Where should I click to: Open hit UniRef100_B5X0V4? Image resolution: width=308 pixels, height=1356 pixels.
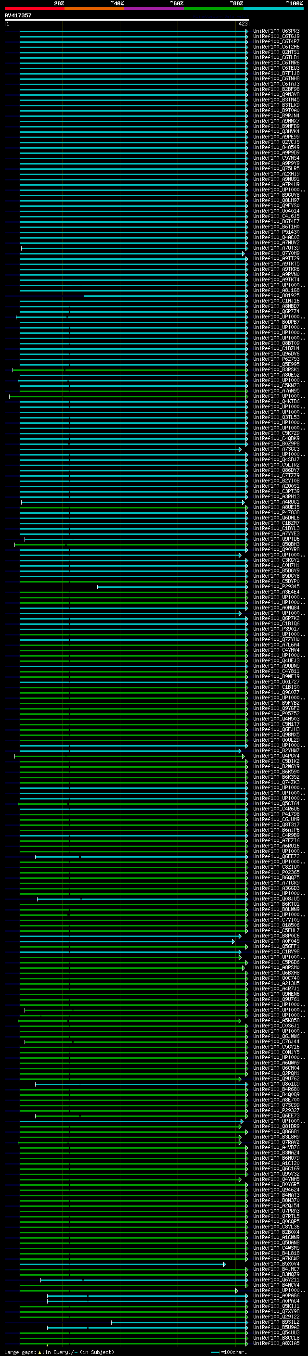pos(276,1264)
